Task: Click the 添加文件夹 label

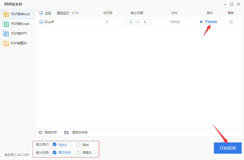Action: click(x=80, y=132)
